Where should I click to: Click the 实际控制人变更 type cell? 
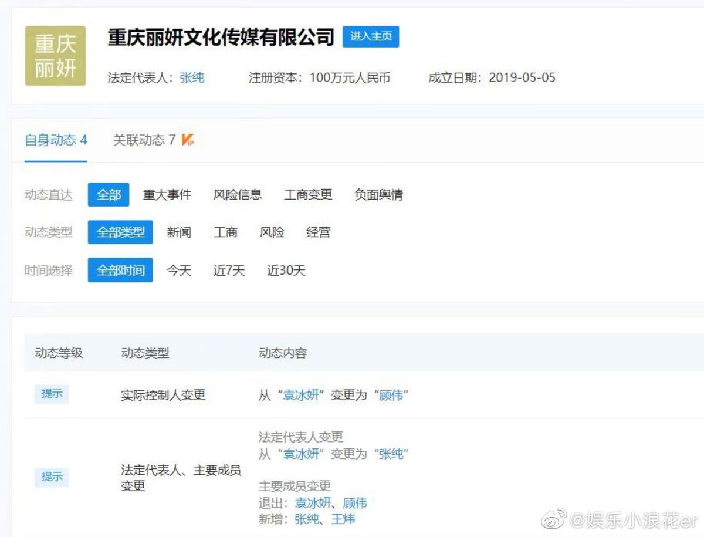[163, 395]
